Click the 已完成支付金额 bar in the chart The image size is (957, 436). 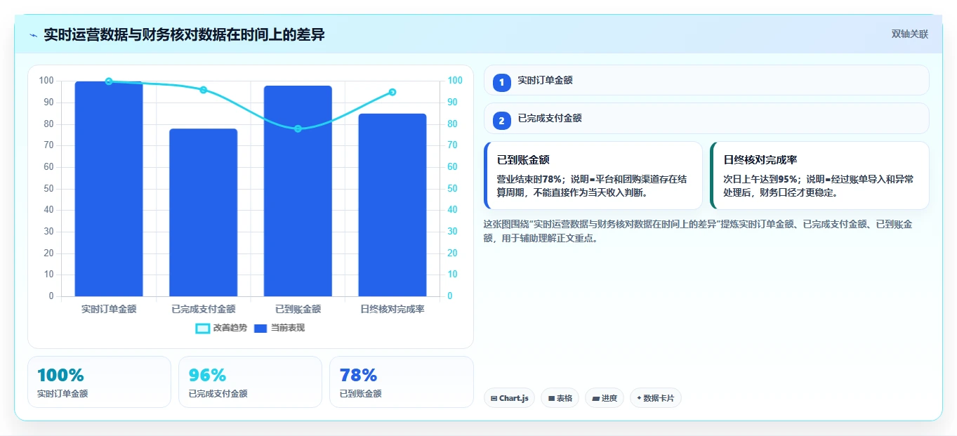[x=203, y=213]
